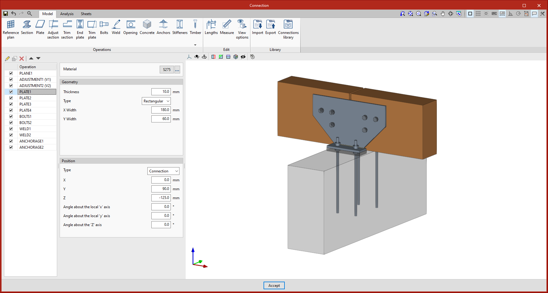
Task: Toggle visibility of transparent elements in viewport
Action: (243, 57)
